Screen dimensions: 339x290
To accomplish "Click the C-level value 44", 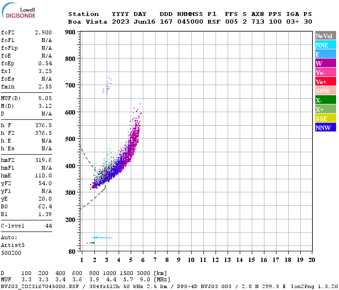I will (48, 226).
